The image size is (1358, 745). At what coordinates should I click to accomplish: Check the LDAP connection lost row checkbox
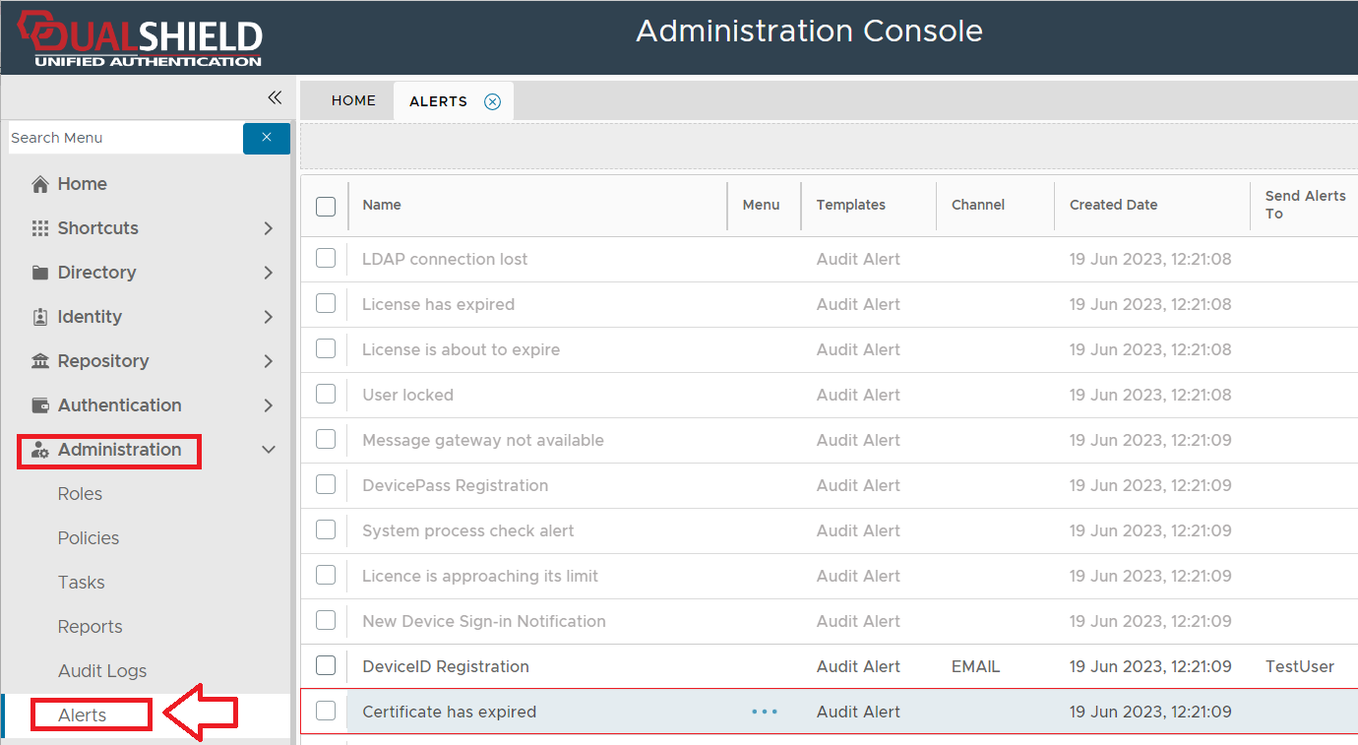coord(326,259)
